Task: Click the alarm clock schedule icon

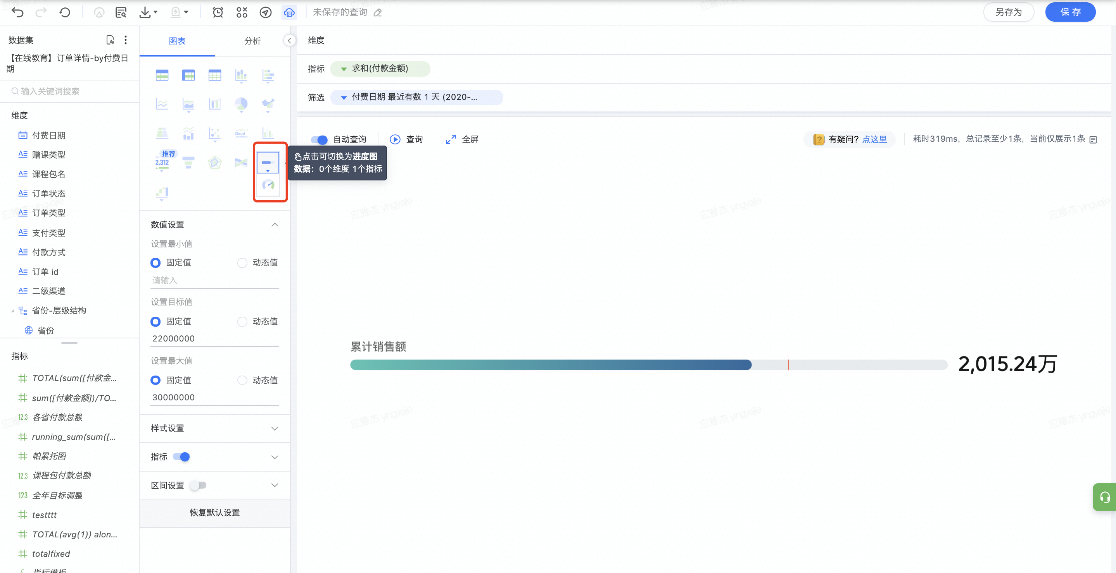Action: pos(218,12)
